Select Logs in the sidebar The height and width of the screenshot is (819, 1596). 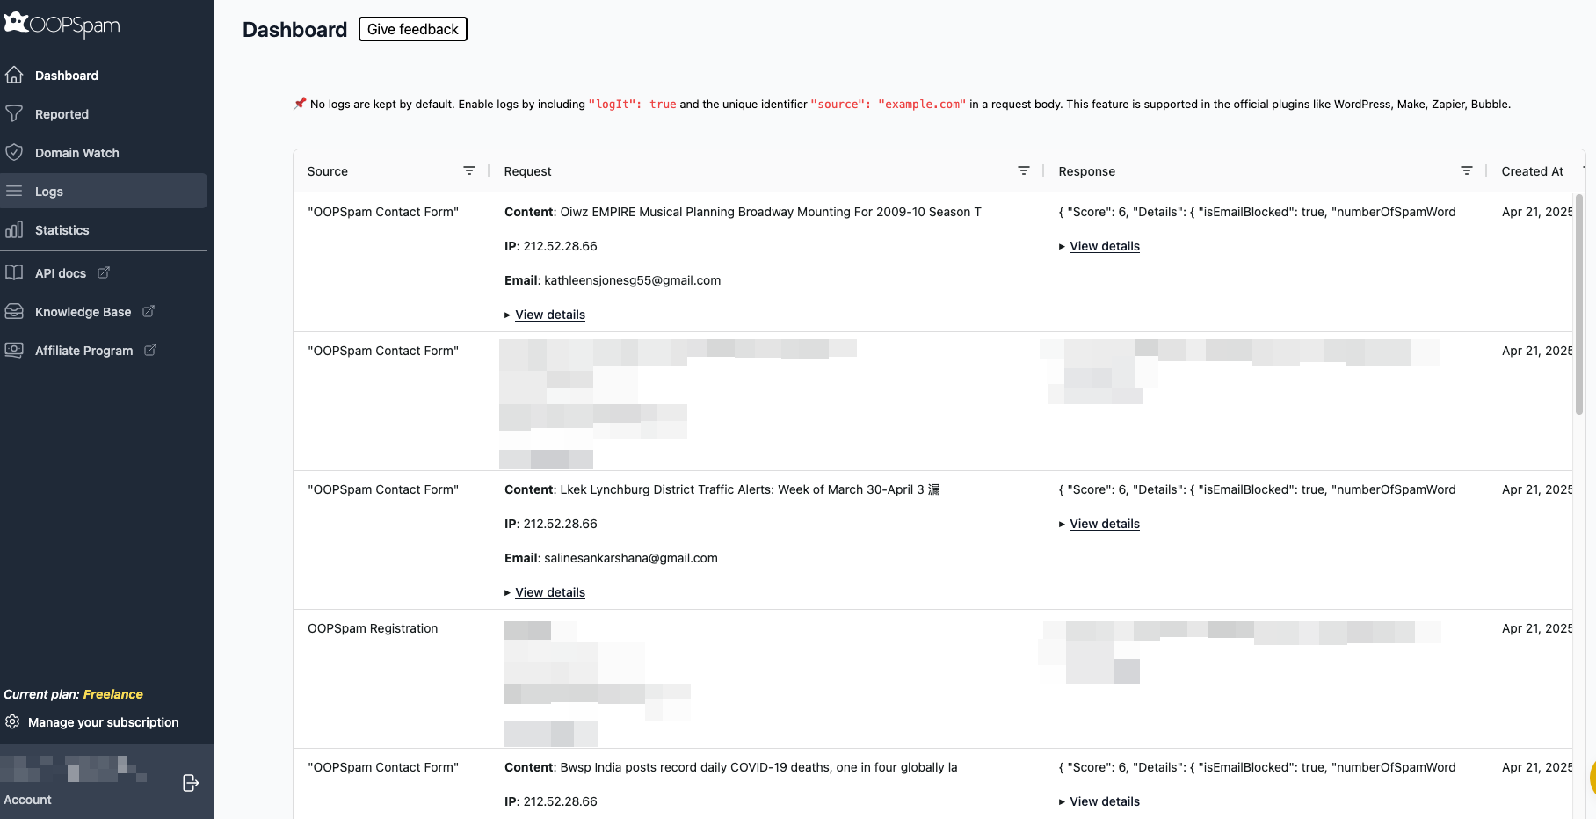point(49,192)
